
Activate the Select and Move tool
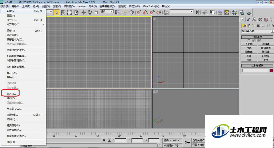pos(84,12)
